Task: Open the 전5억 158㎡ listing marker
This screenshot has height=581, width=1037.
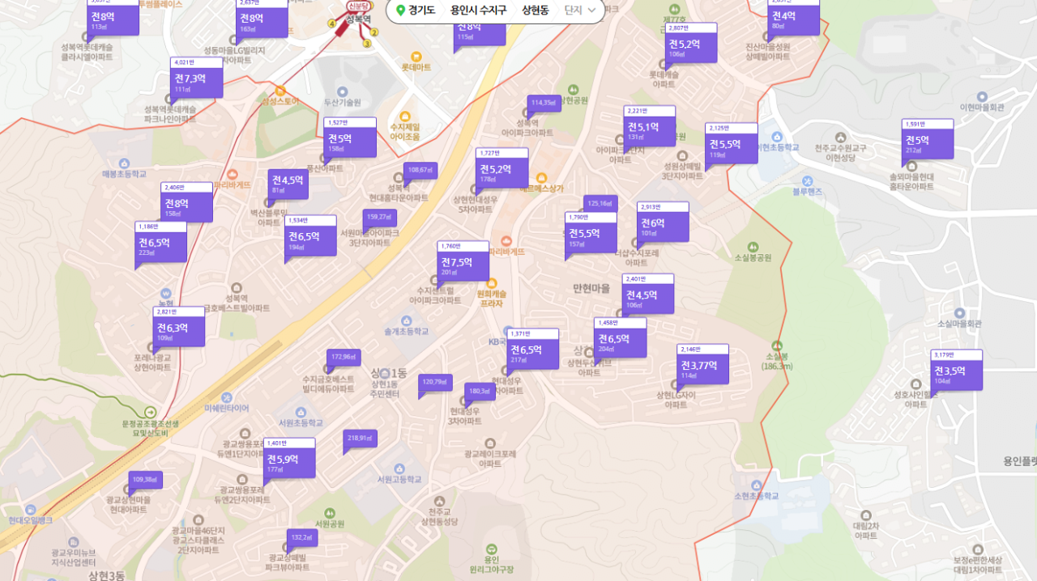Action: (350, 138)
